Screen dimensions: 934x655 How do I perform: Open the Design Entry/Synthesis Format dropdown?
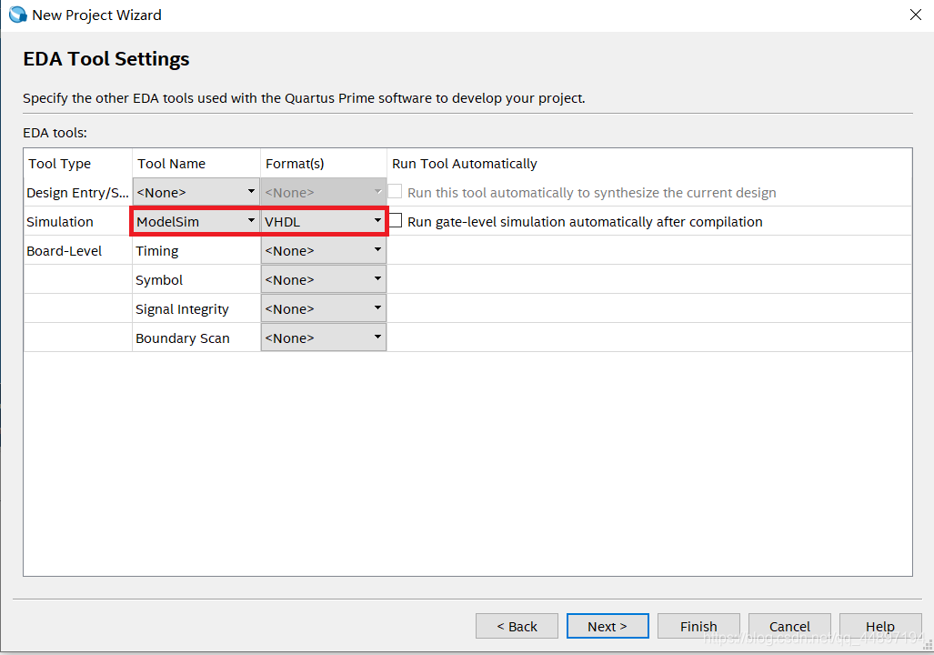click(324, 192)
